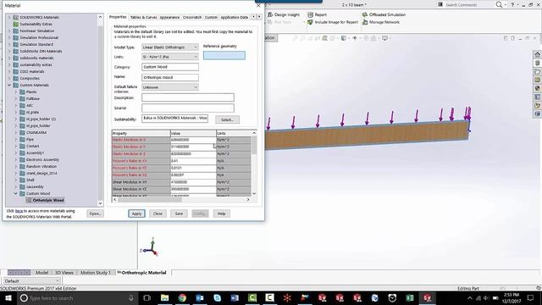Click the Apply button

[x=136, y=213]
